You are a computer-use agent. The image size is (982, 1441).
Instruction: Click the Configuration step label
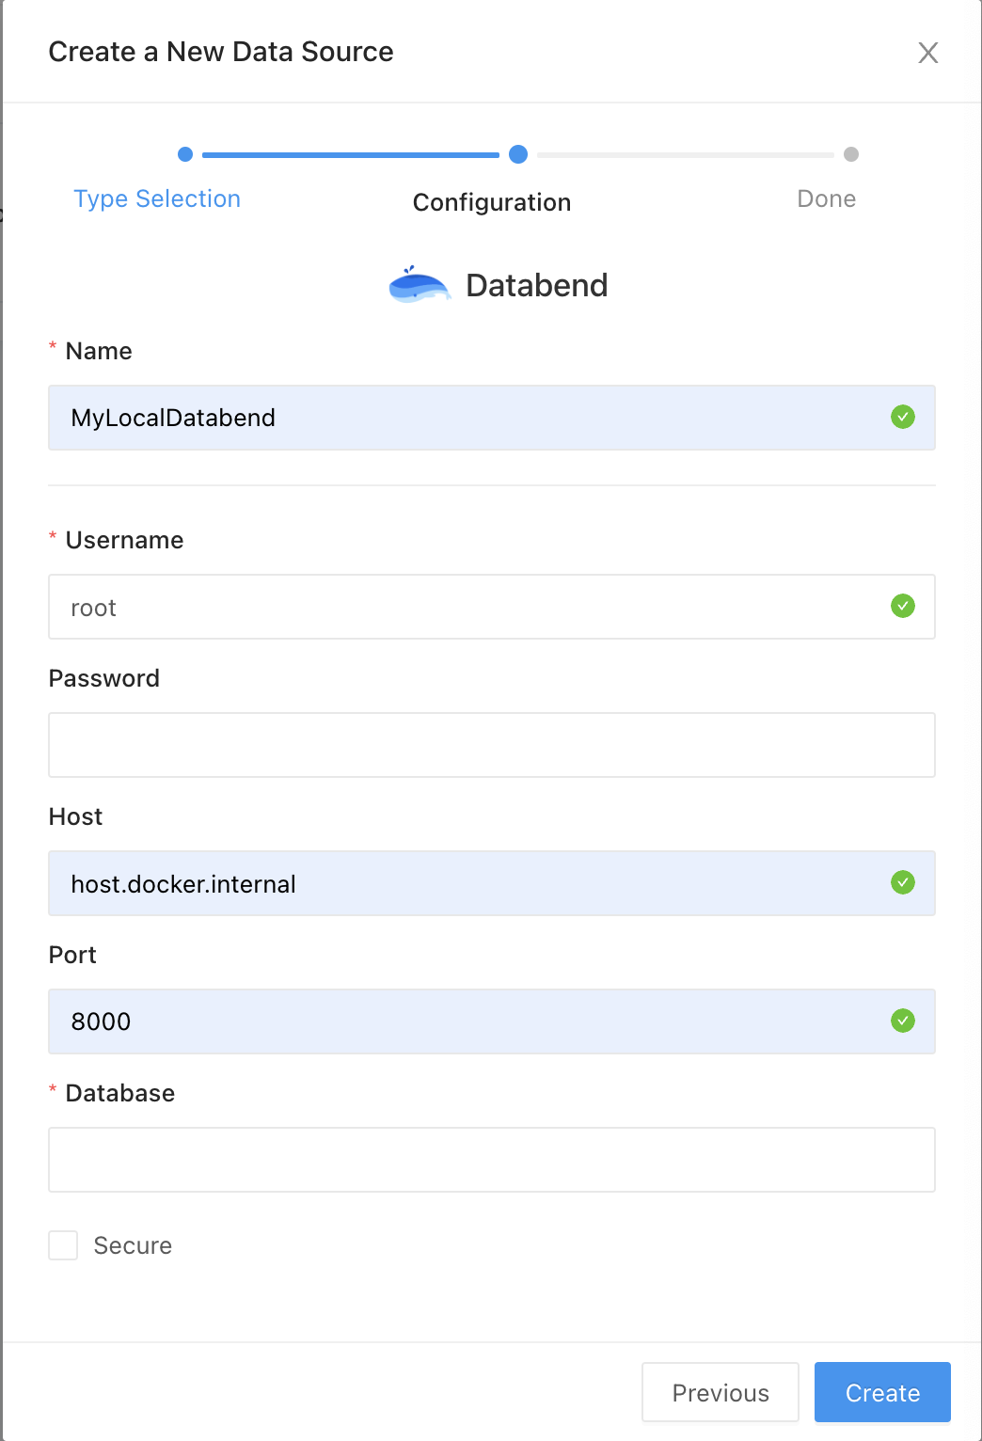coord(491,202)
